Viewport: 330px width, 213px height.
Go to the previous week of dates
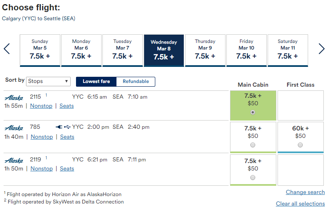(7, 49)
